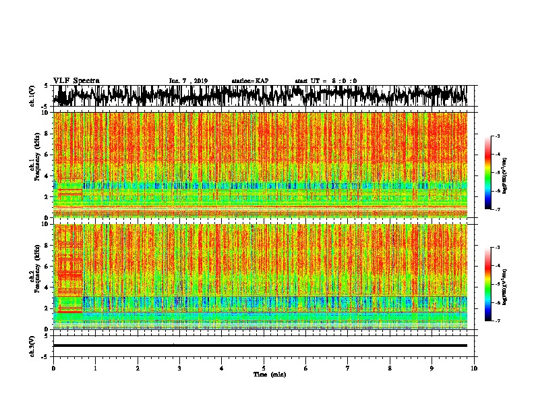The image size is (534, 413).
Task: Click the time axis tick label "10" at the right end
Action: [474, 368]
